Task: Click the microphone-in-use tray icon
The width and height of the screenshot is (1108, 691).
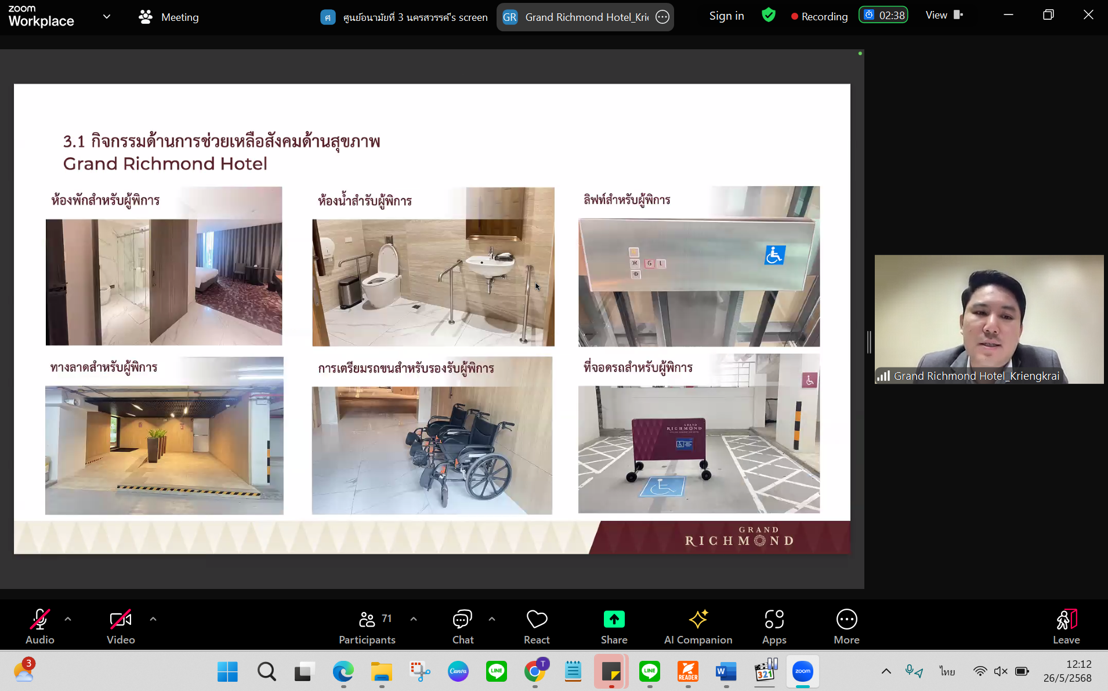Action: (914, 671)
